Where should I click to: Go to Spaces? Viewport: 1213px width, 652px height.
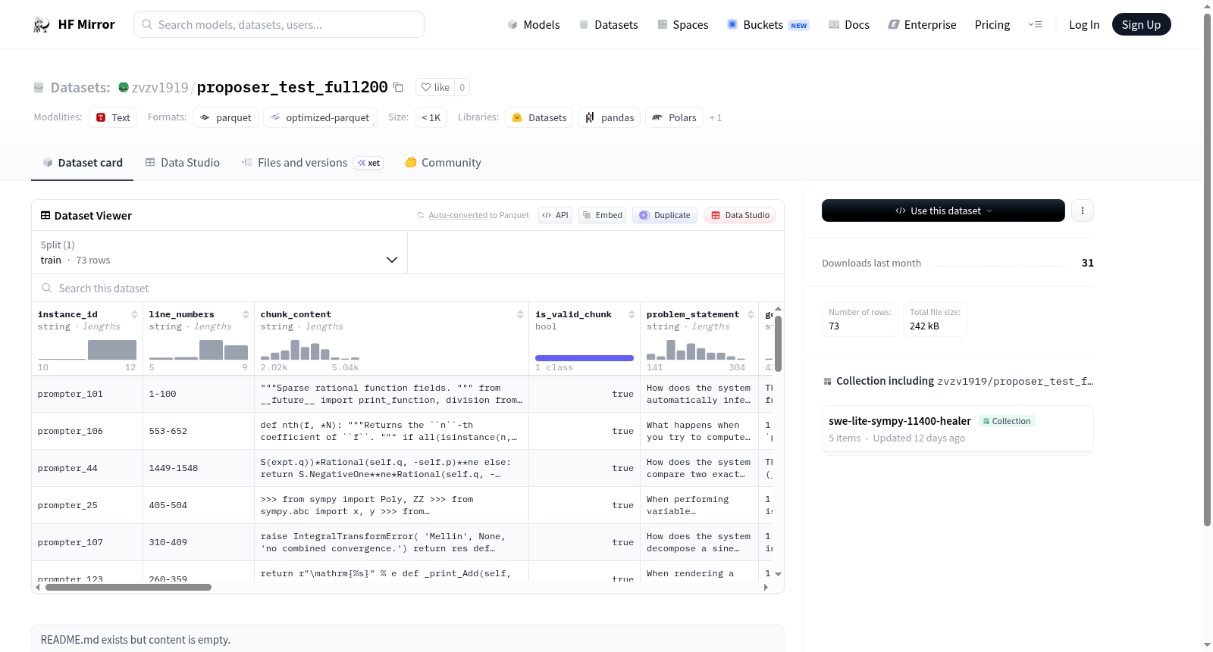click(x=682, y=24)
